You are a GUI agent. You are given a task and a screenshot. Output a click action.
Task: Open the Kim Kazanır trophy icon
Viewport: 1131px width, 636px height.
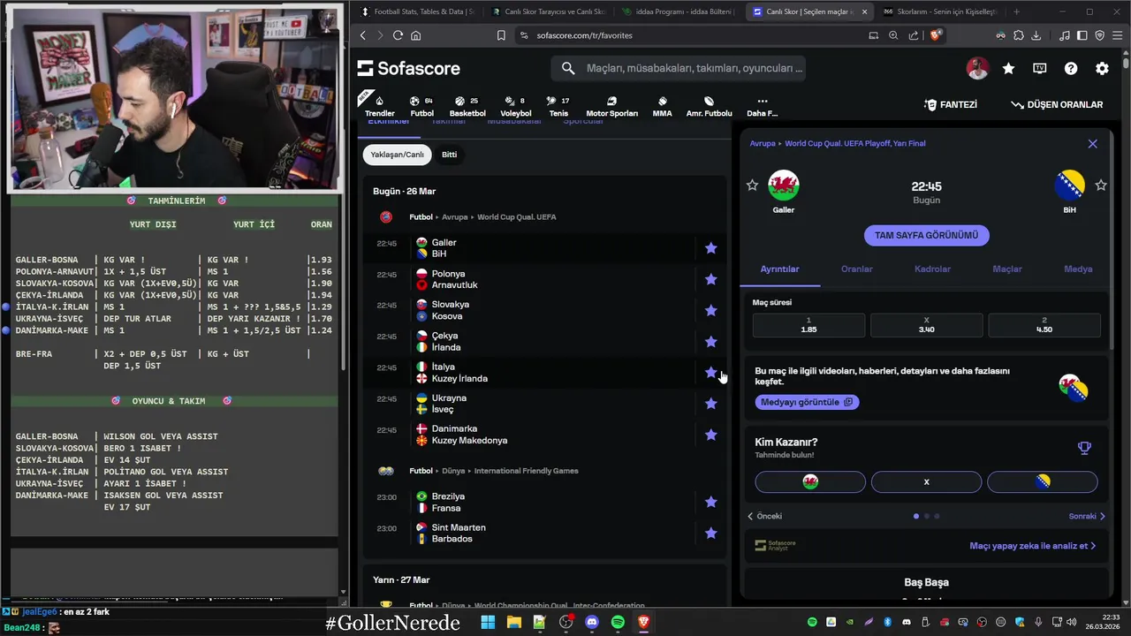click(1084, 448)
